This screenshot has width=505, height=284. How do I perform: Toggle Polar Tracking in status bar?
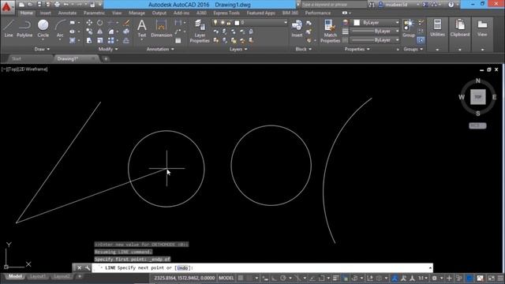[x=282, y=278]
